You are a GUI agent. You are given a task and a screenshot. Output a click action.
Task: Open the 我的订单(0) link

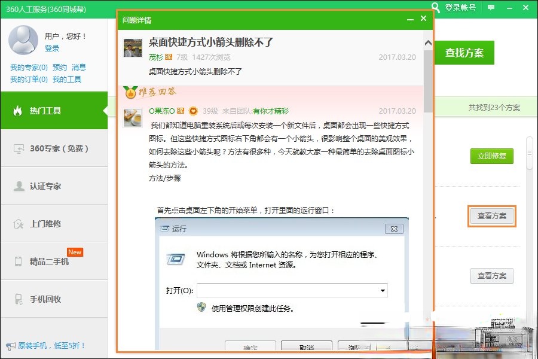coord(29,79)
